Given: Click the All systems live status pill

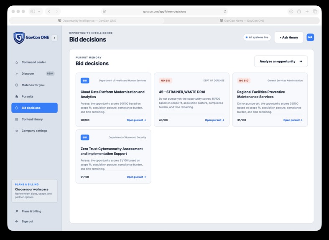Looking at the screenshot, I should (x=257, y=37).
